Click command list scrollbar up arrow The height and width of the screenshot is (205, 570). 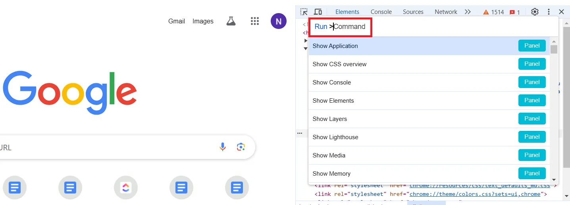[x=554, y=41]
